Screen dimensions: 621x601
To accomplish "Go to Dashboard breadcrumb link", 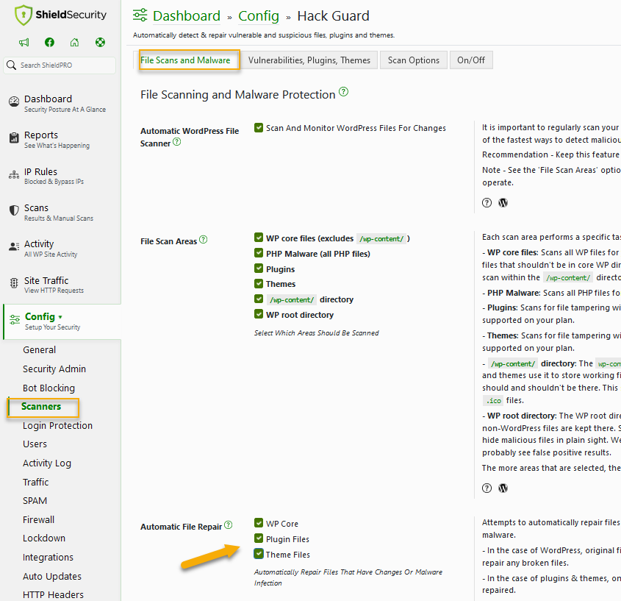I will pyautogui.click(x=187, y=16).
